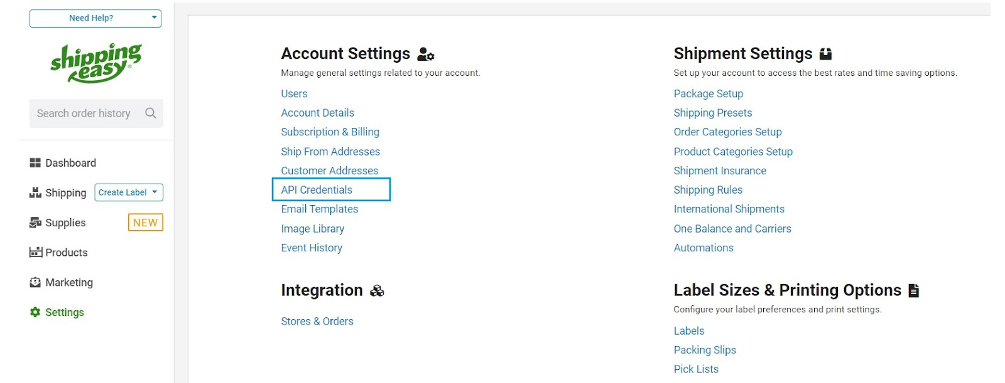The image size is (1005, 383).
Task: Open Shipping Rules link
Action: (x=708, y=190)
